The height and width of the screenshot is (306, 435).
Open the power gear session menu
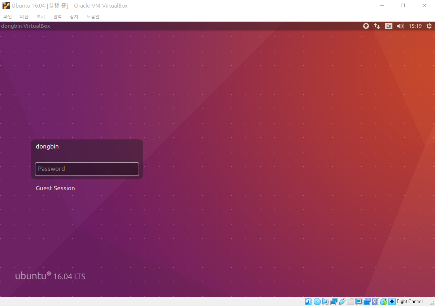[x=429, y=26]
